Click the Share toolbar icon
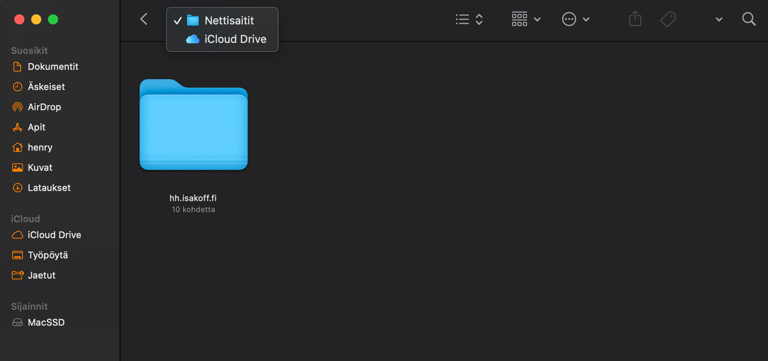 click(635, 19)
